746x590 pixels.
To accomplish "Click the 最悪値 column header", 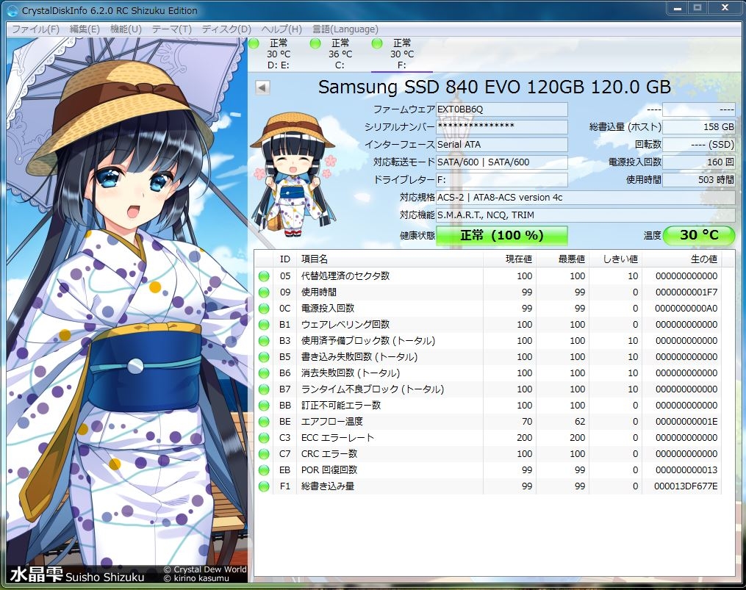I will pyautogui.click(x=562, y=259).
